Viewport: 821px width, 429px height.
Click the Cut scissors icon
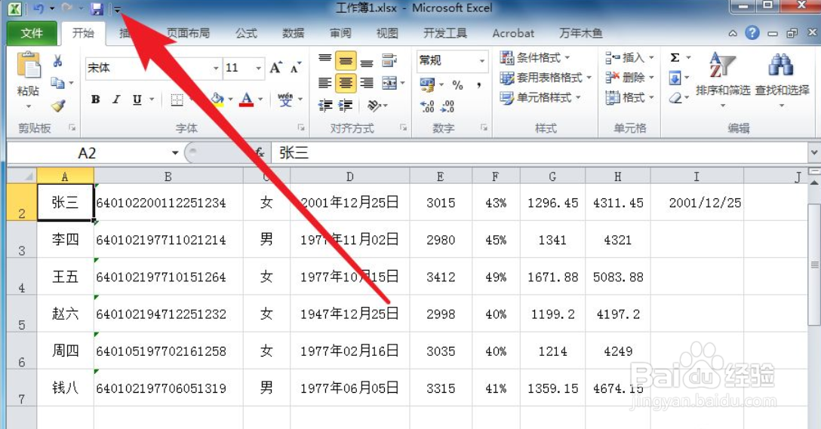point(58,61)
